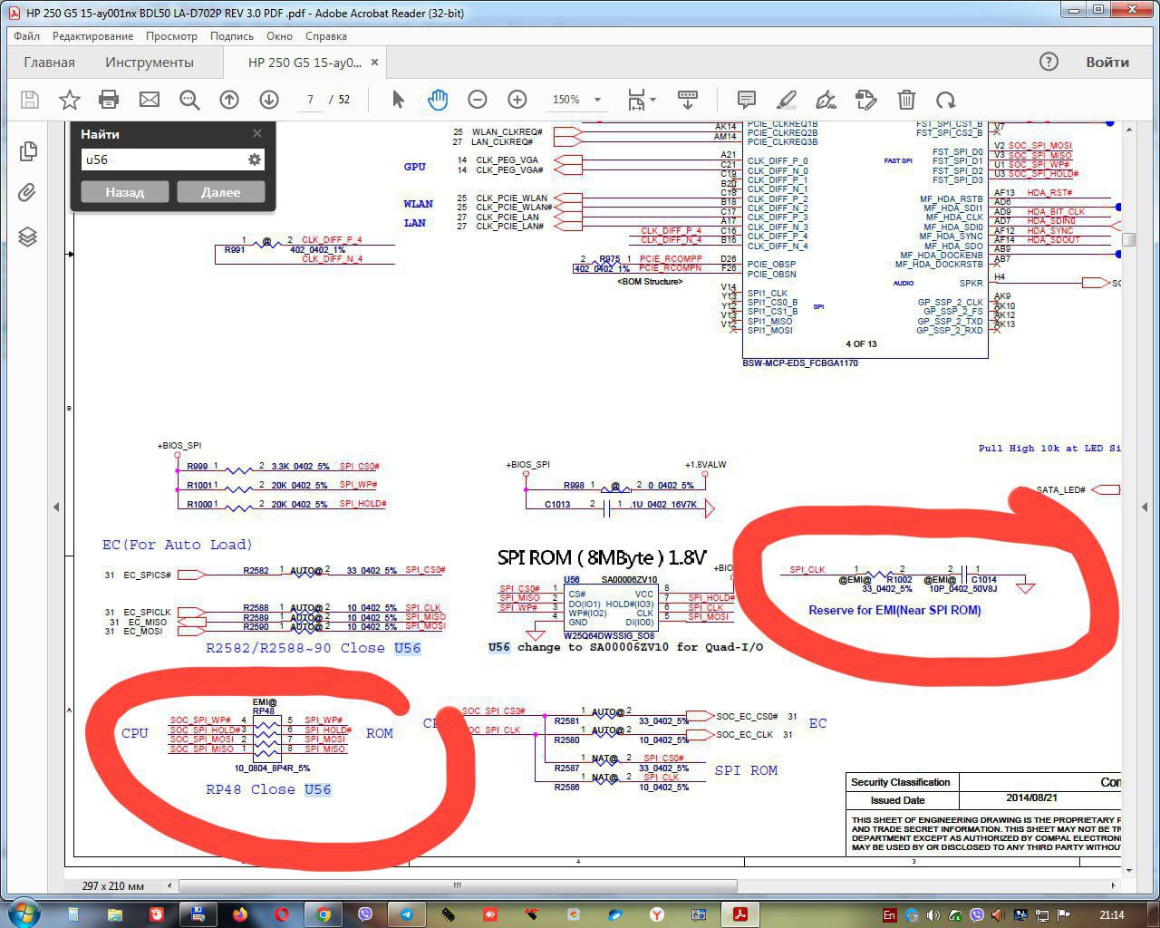Open Firefox from the taskbar

(240, 914)
